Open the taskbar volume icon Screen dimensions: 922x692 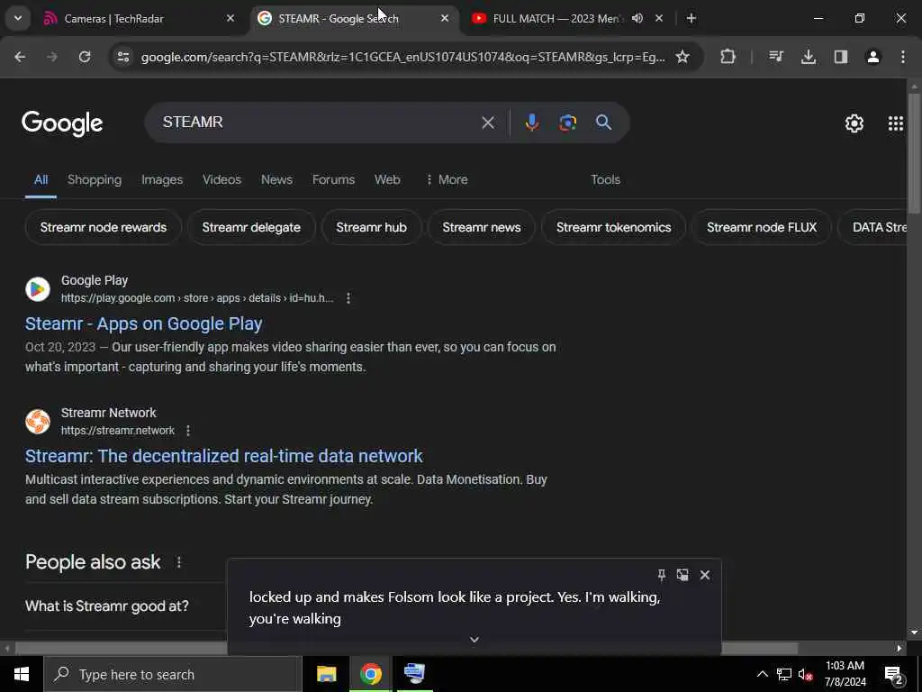point(805,674)
